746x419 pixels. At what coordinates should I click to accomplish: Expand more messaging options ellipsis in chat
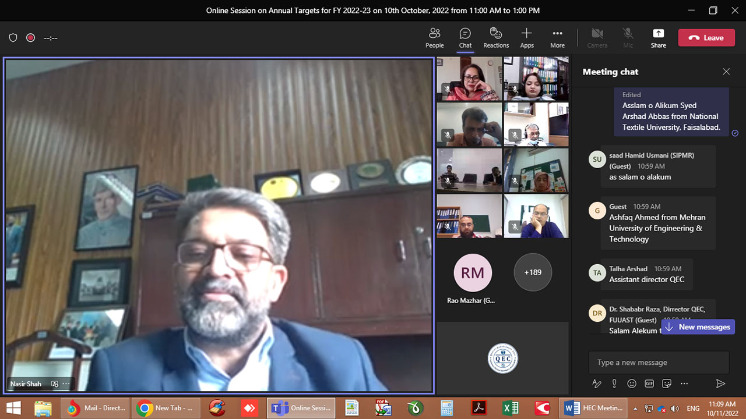click(684, 384)
